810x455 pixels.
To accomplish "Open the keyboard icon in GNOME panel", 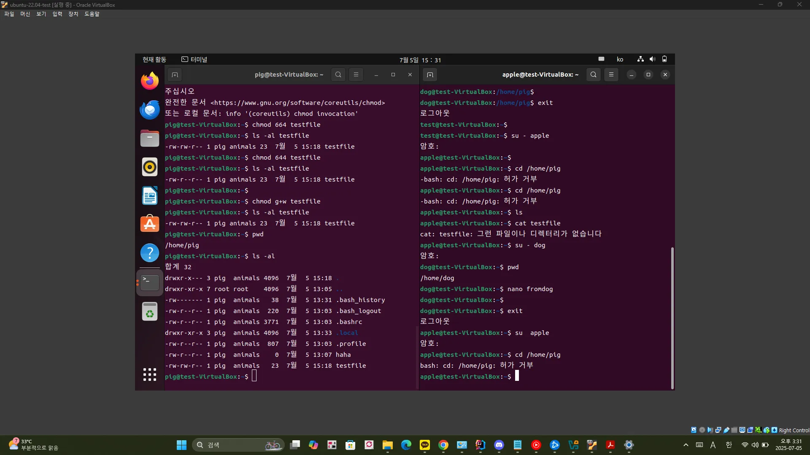I will click(602, 59).
